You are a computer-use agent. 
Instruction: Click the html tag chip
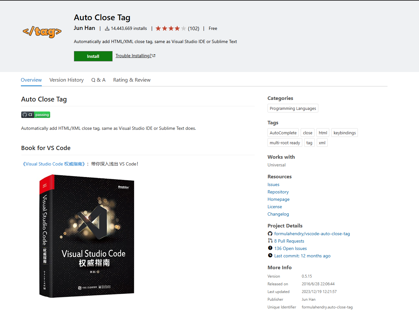pos(323,133)
